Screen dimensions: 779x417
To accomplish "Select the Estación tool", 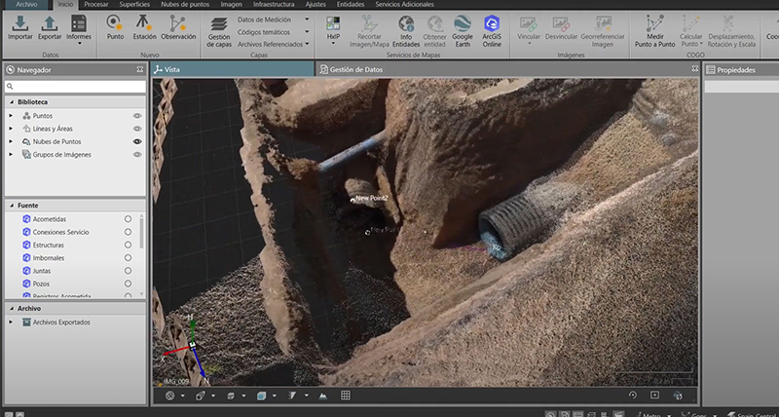I will tap(144, 24).
